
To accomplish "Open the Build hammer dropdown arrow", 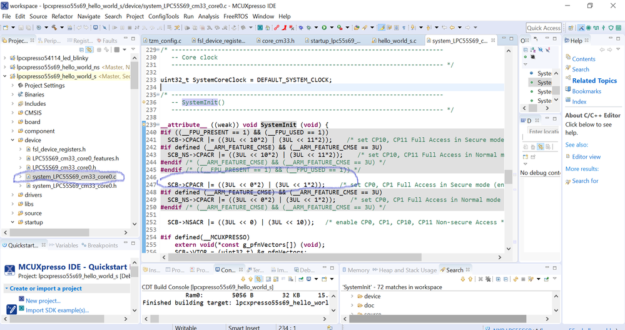I will [x=62, y=28].
